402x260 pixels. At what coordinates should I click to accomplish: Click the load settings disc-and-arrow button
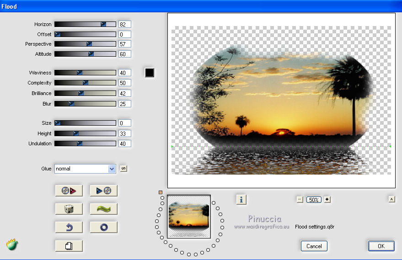point(69,191)
